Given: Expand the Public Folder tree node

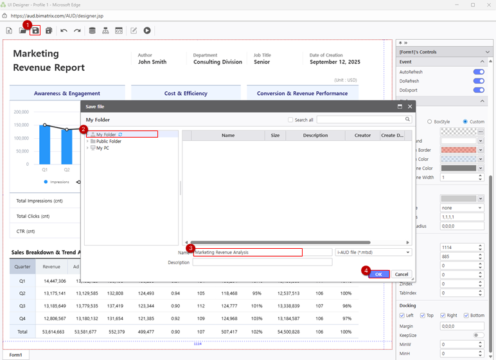Looking at the screenshot, I should 87,141.
